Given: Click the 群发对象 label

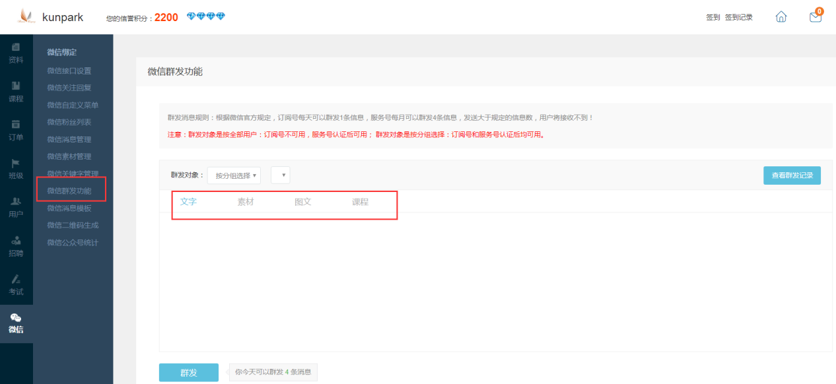Looking at the screenshot, I should click(188, 176).
